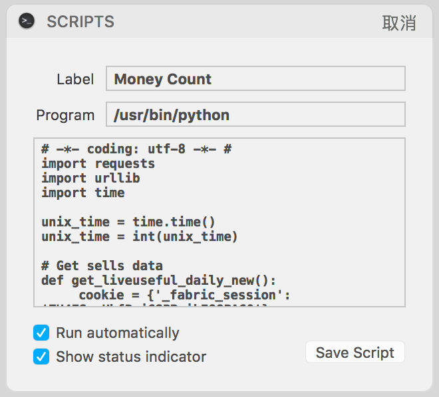
Task: Click the "import requests" line in the script
Action: pos(98,164)
